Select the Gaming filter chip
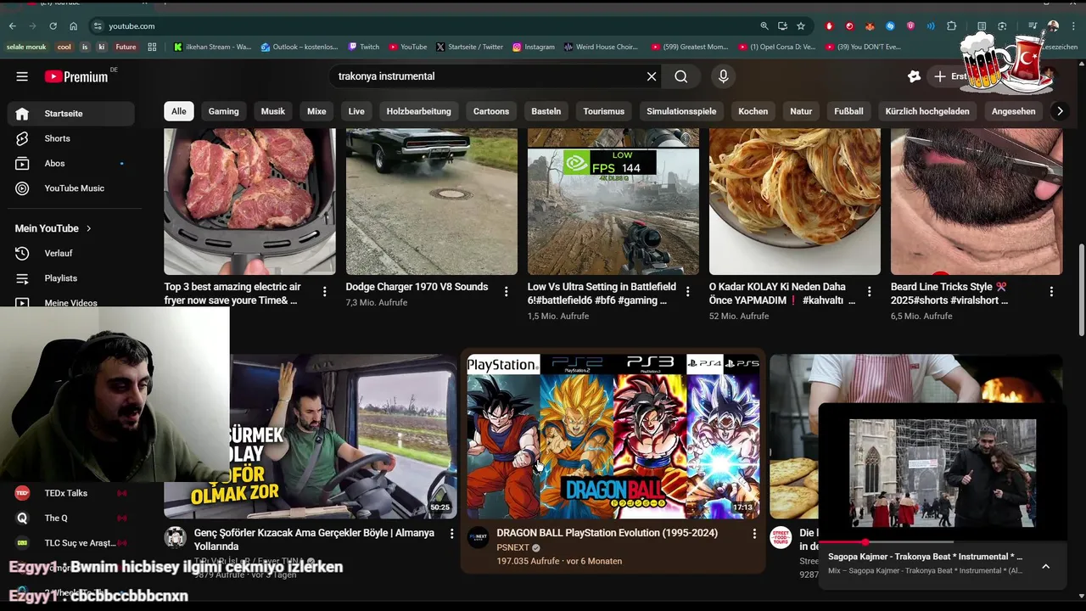This screenshot has width=1086, height=611. pyautogui.click(x=224, y=111)
